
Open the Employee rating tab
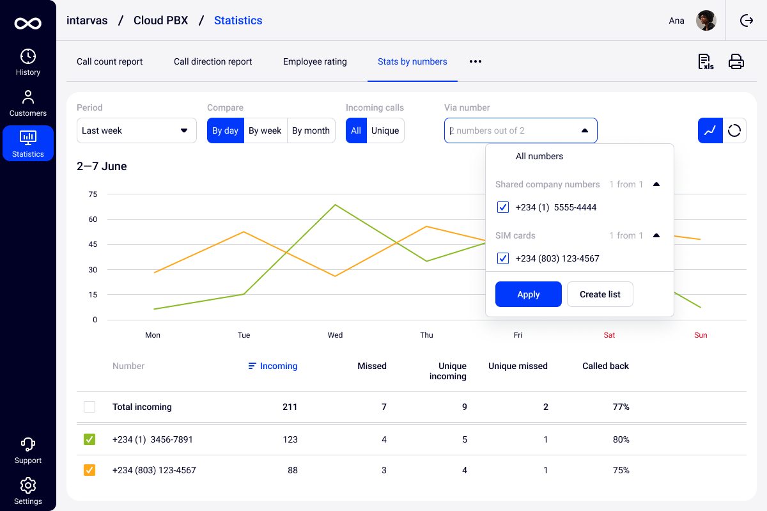tap(315, 61)
